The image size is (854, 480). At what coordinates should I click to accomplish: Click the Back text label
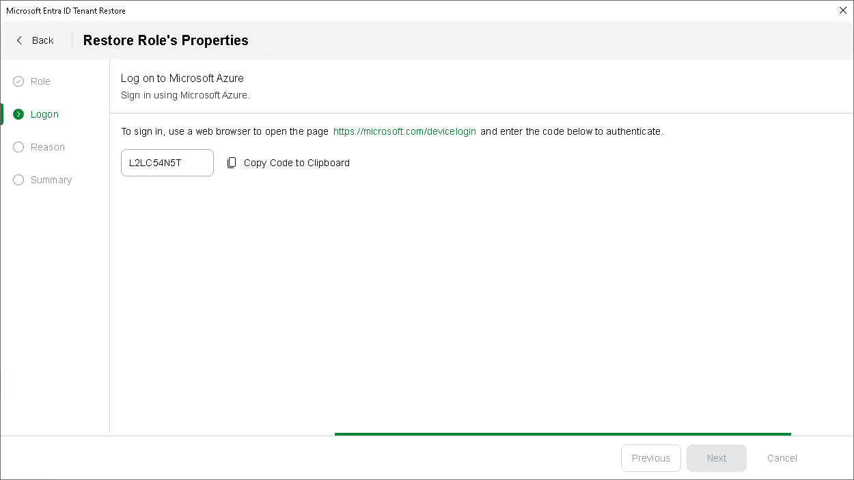point(42,40)
